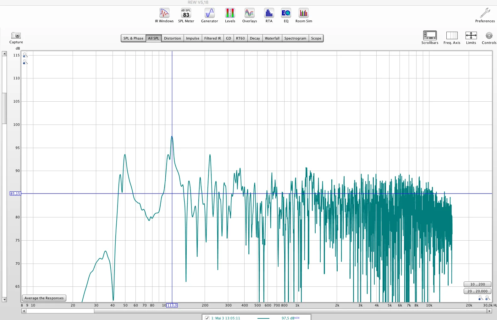The width and height of the screenshot is (497, 320).
Task: Show the Overlays window
Action: click(x=249, y=15)
